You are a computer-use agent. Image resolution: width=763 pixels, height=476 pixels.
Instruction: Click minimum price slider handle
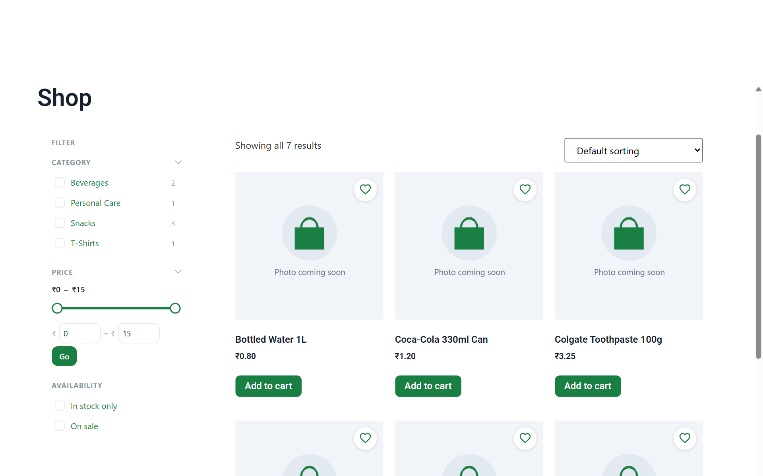(57, 308)
